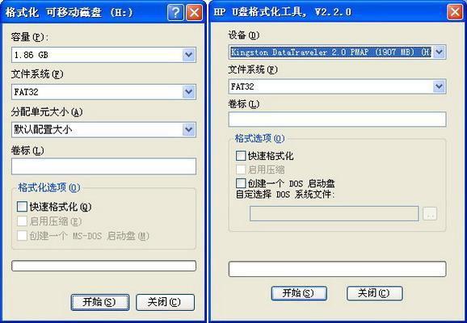Click the device (D) label in HP tool
This screenshot has width=467, height=323.
[x=244, y=36]
